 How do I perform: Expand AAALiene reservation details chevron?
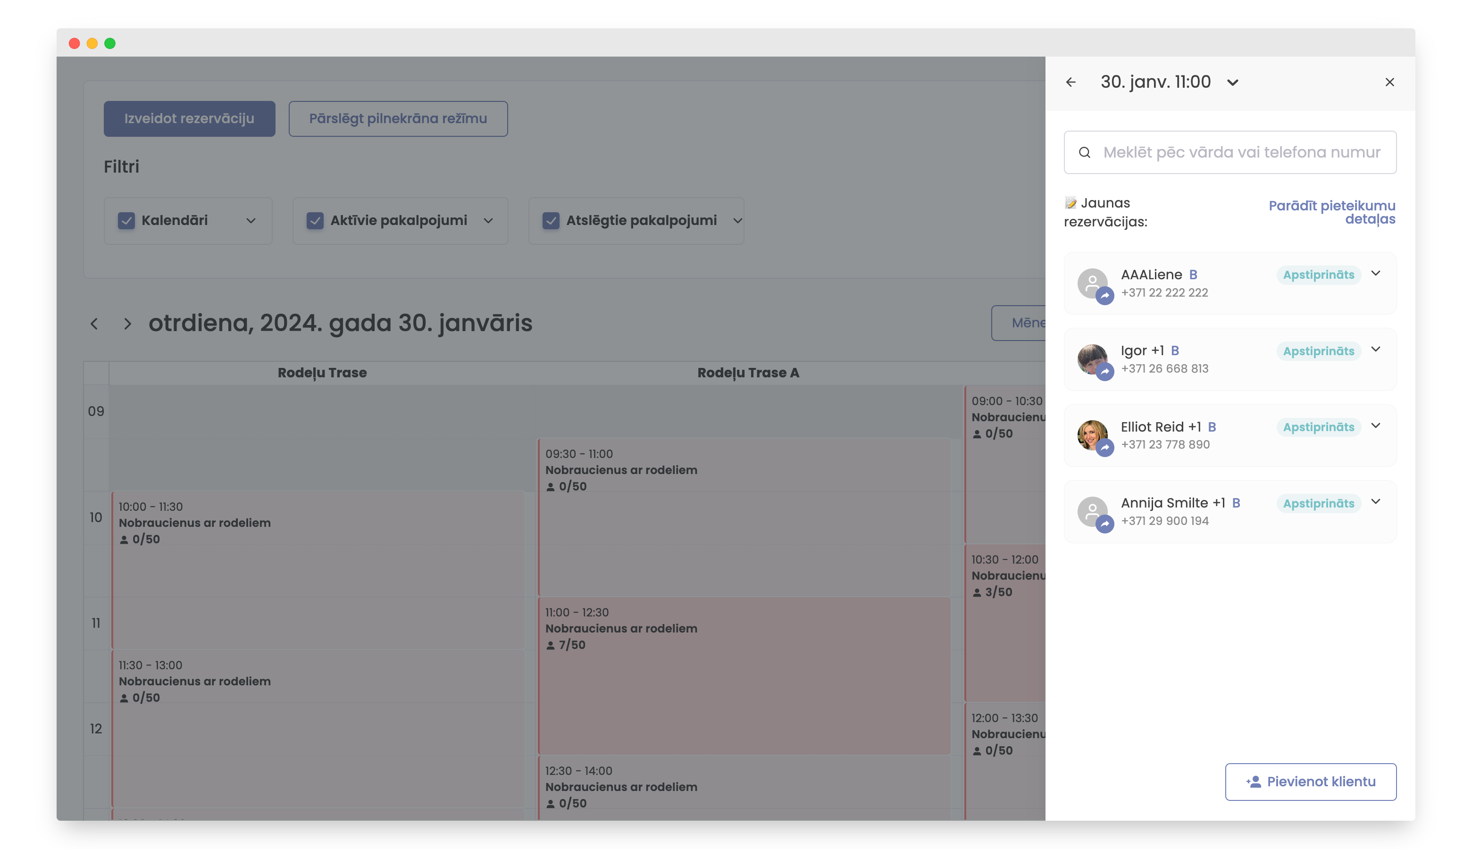[1376, 274]
